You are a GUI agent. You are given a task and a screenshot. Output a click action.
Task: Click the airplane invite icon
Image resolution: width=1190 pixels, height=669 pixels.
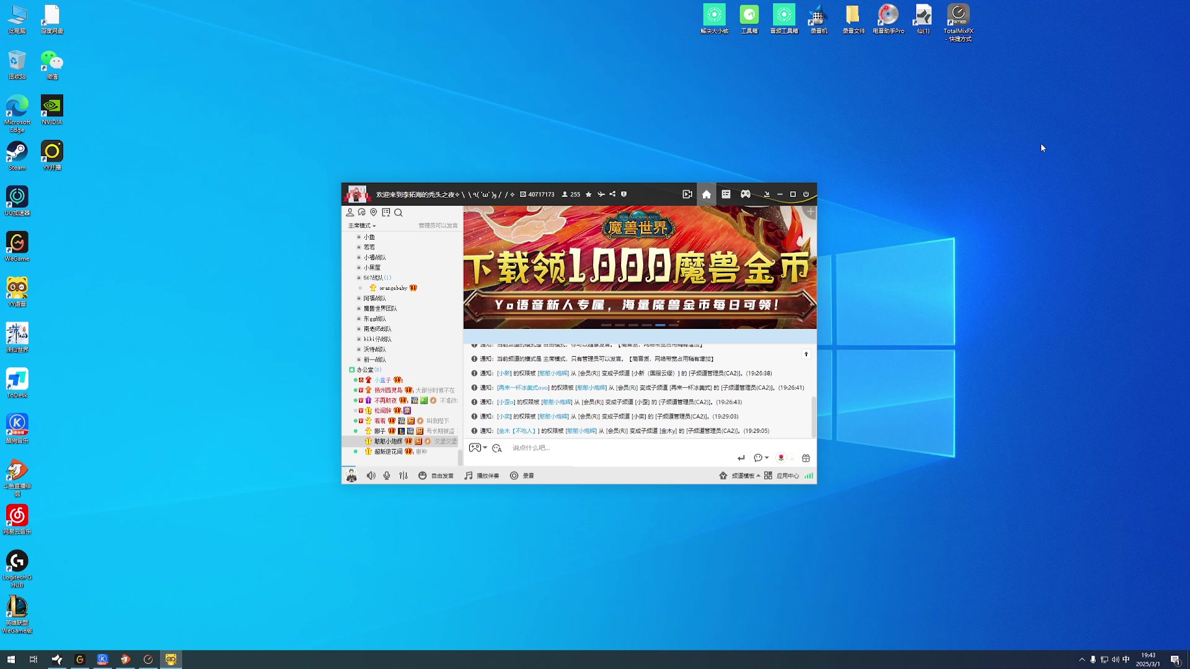click(601, 194)
